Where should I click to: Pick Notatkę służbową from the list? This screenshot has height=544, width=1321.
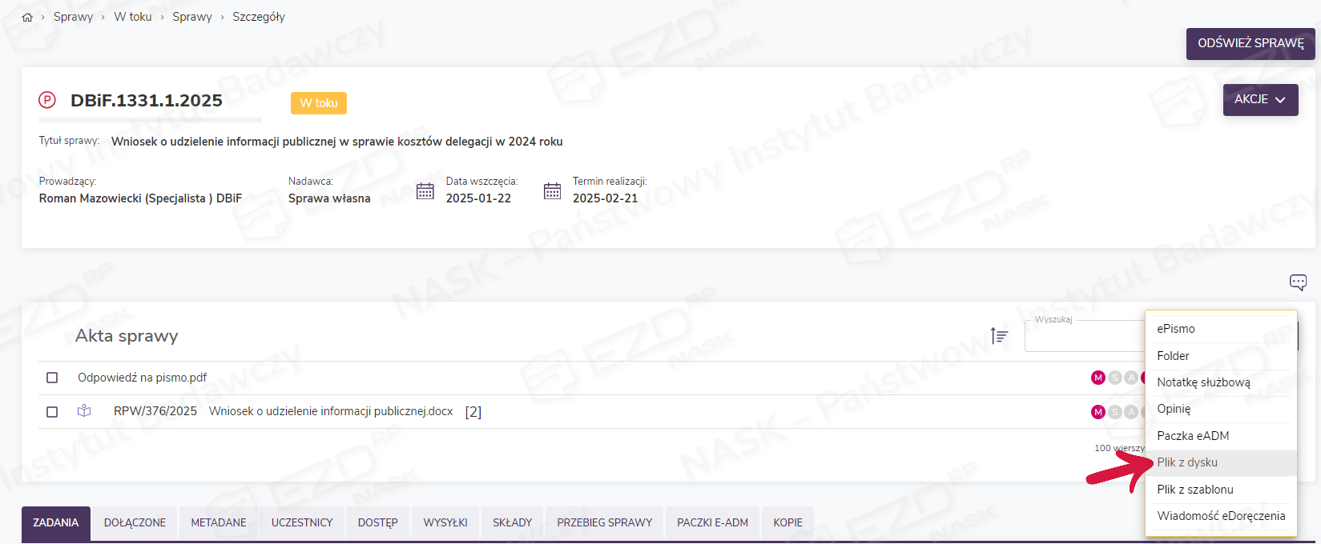[1203, 382]
